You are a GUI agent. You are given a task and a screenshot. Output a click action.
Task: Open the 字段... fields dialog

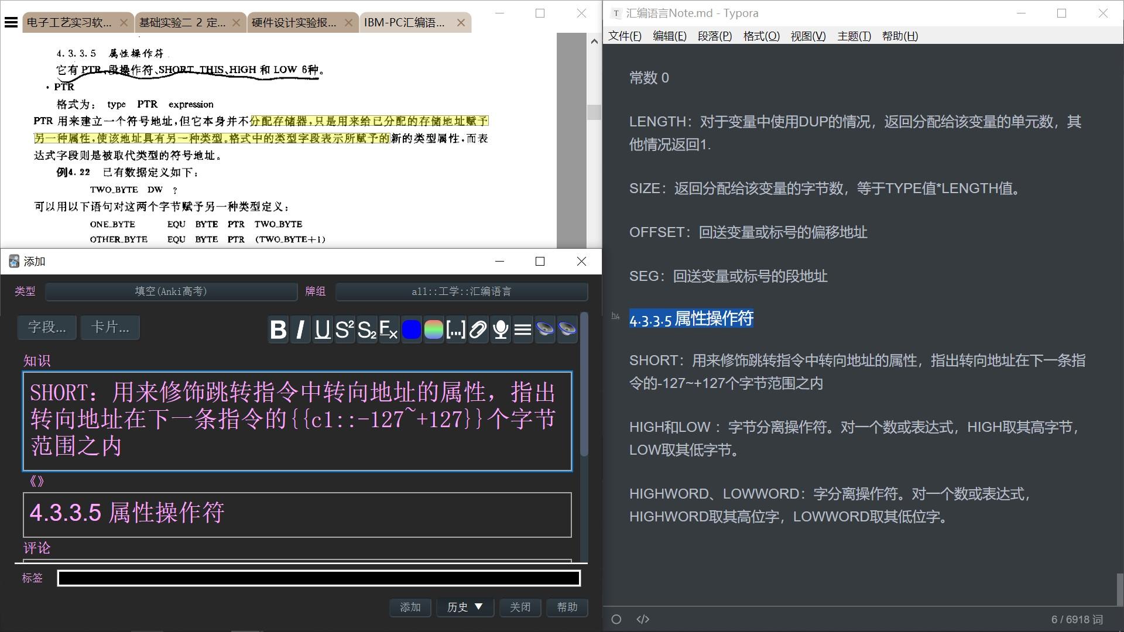47,327
